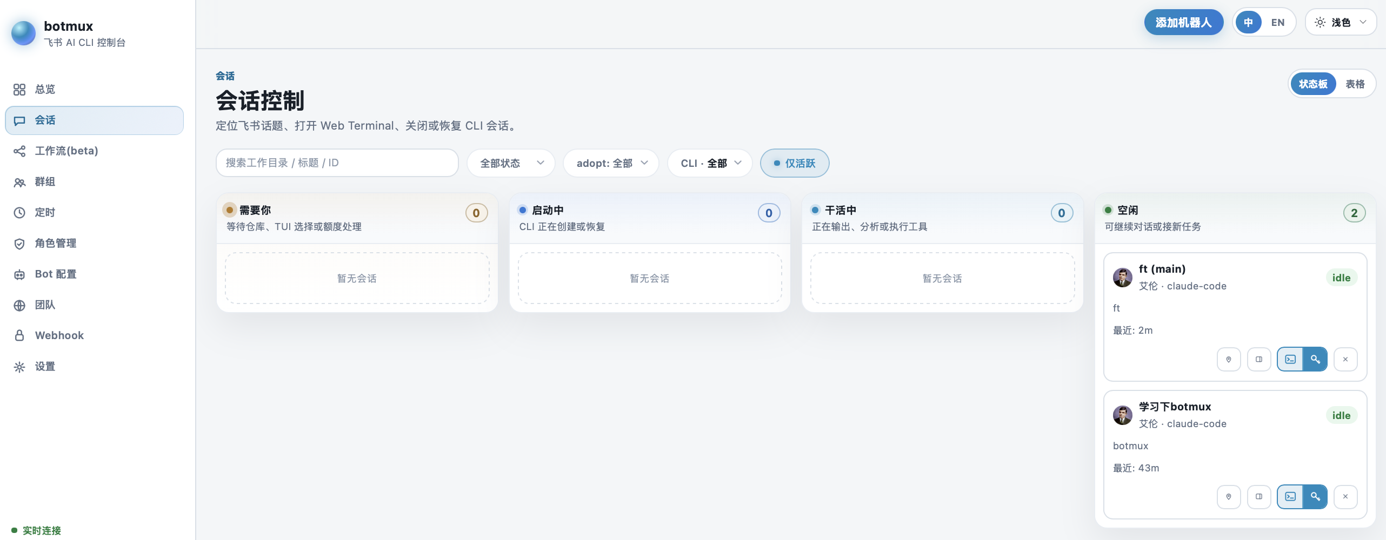Viewport: 1386px width, 540px height.
Task: Open 设置 in the sidebar
Action: (x=95, y=367)
